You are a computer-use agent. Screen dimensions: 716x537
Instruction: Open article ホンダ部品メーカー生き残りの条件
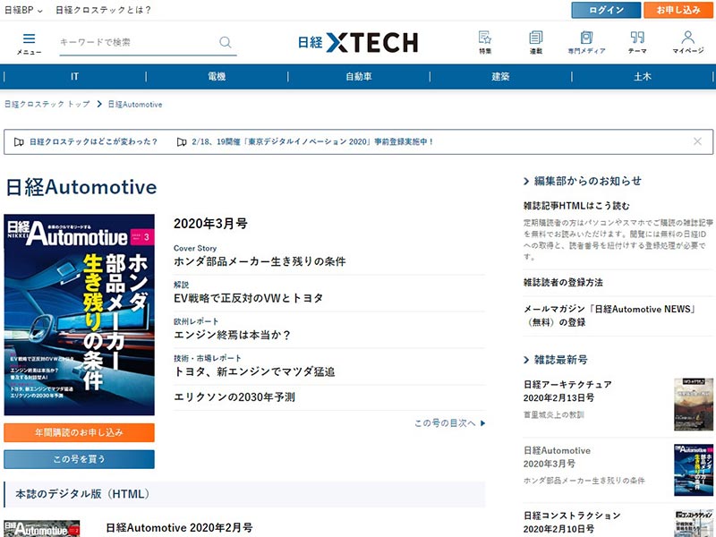point(260,261)
